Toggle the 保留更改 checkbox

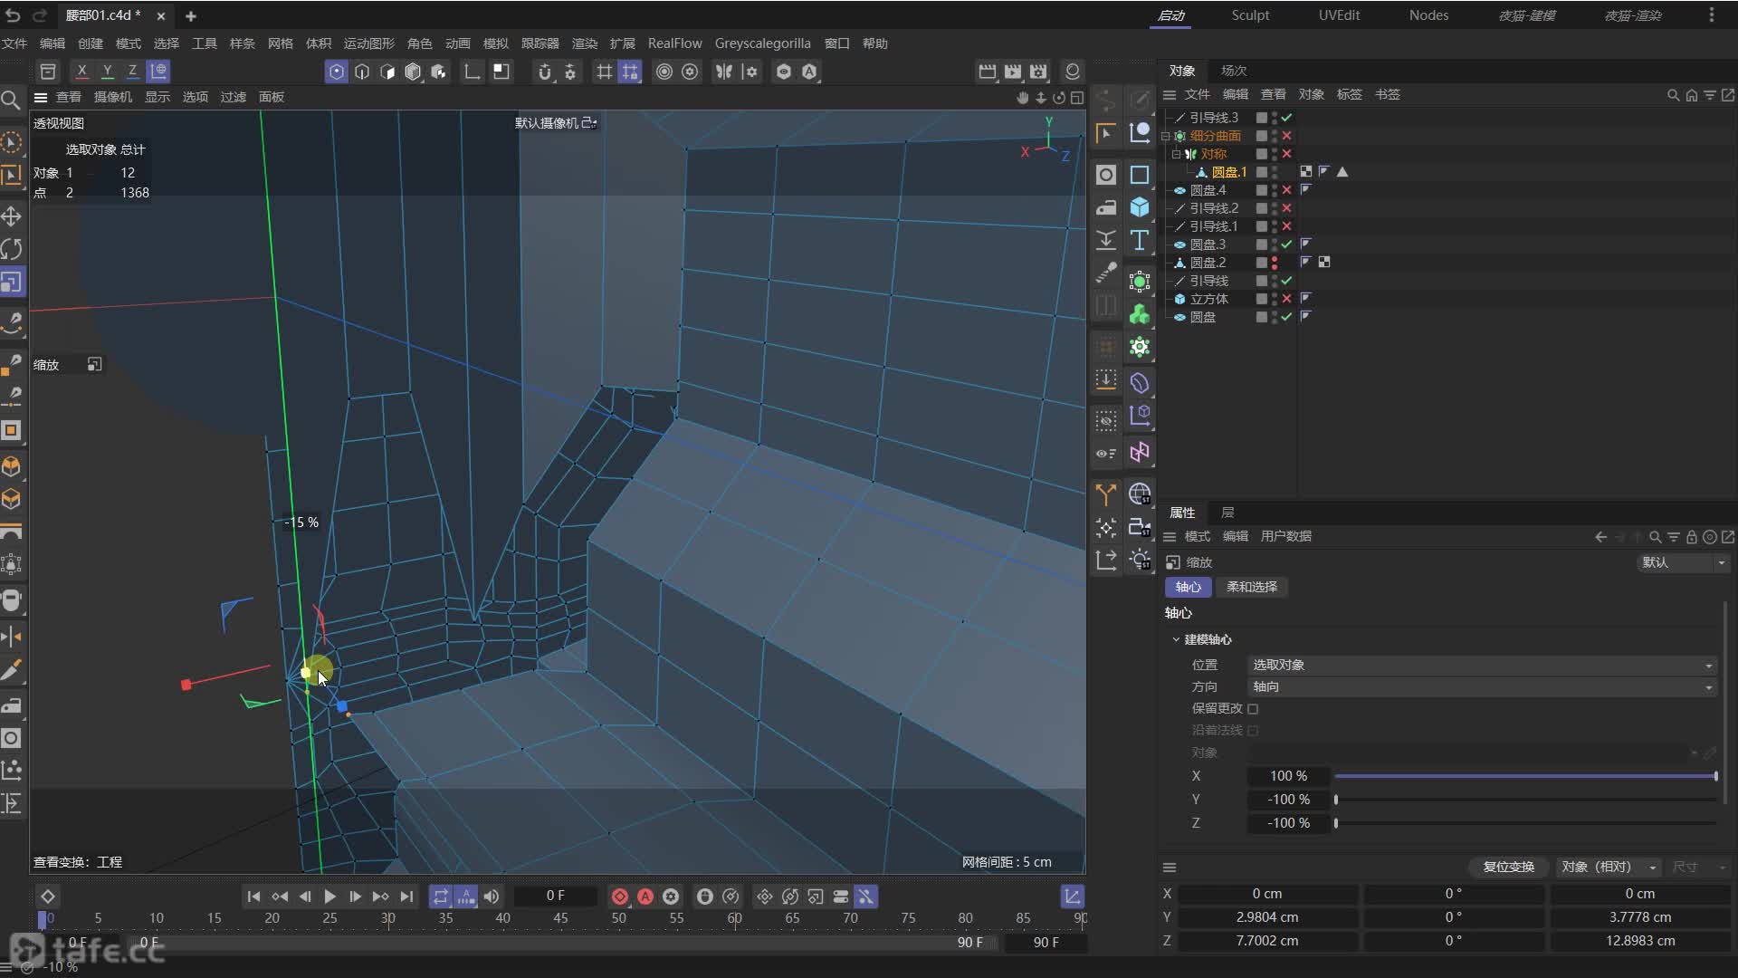coord(1253,709)
